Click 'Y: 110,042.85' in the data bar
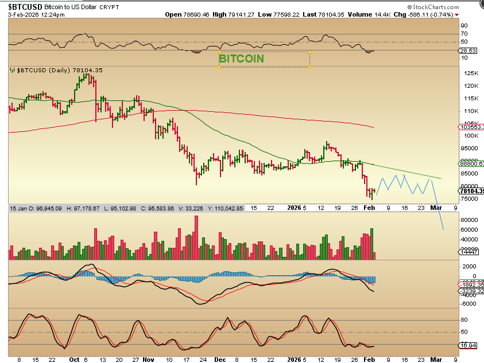Viewport: 484px width, 363px height. [x=225, y=209]
